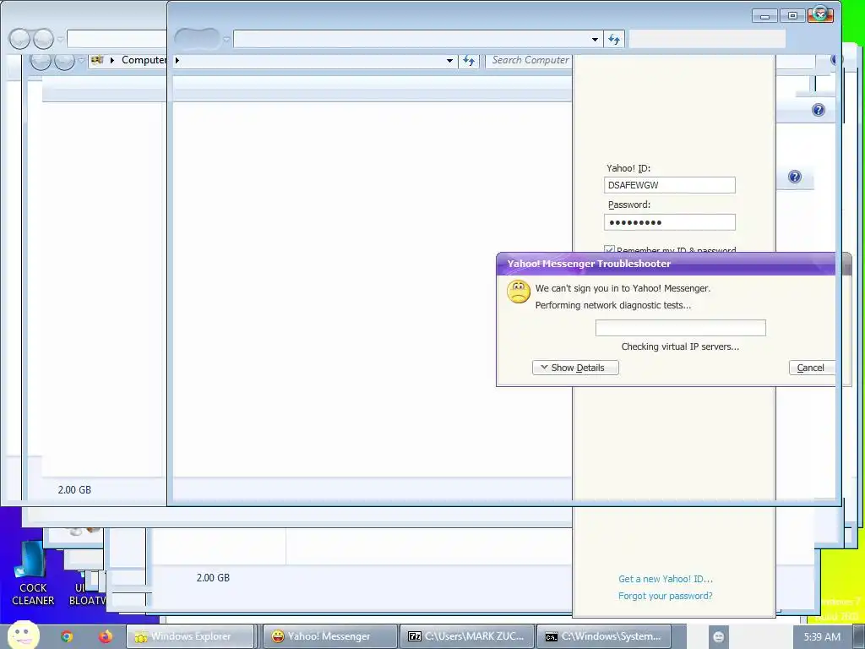The width and height of the screenshot is (865, 649).
Task: Open the recent pages dropdown in the rear-most window
Action: [60, 39]
